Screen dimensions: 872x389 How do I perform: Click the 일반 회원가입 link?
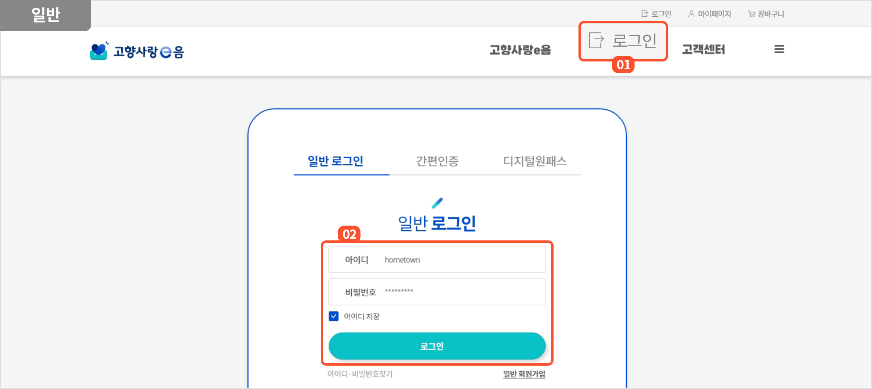pyautogui.click(x=524, y=374)
